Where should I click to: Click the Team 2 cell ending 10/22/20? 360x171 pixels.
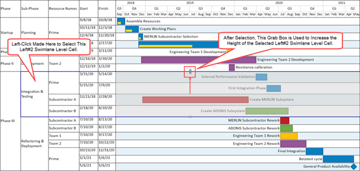[x=63, y=144]
